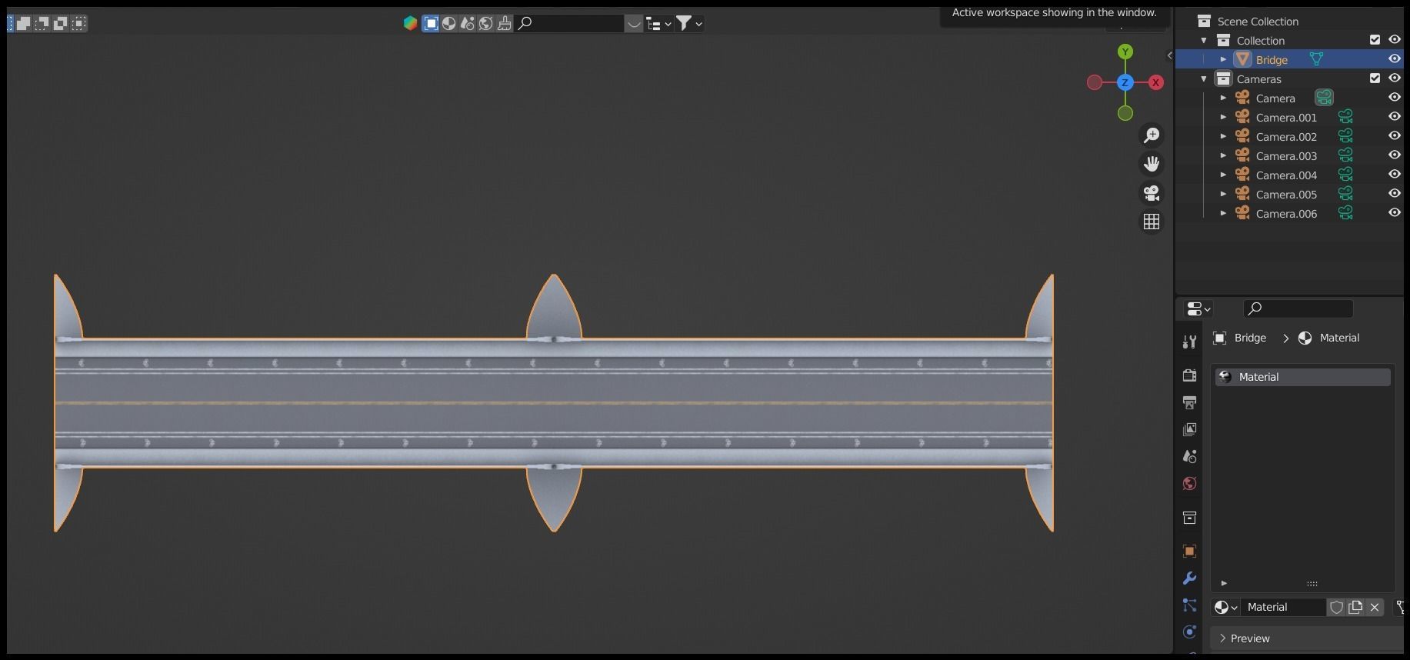Open the View Layer properties tab

1189,429
